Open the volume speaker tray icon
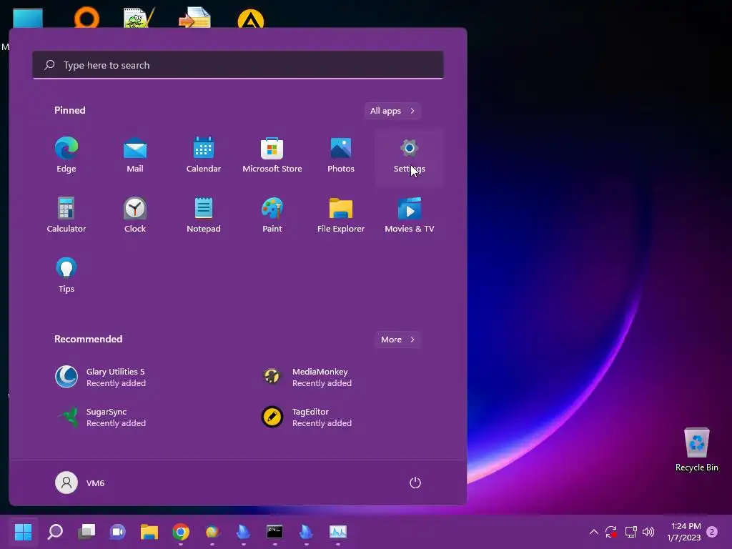Screen dimensions: 732x549 click(x=648, y=532)
